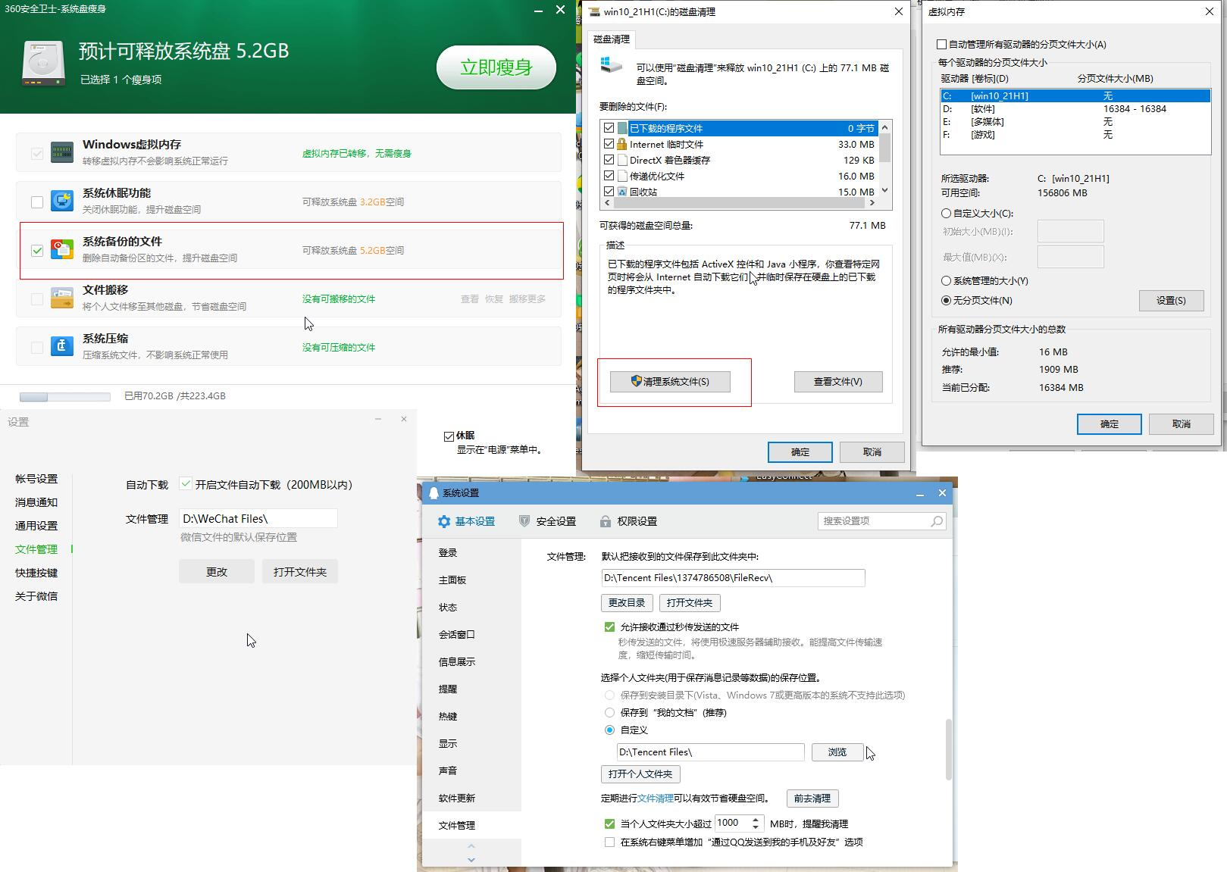Click the down chevron under QQ settings sidebar
Screen dimensions: 1227x872
(x=471, y=859)
